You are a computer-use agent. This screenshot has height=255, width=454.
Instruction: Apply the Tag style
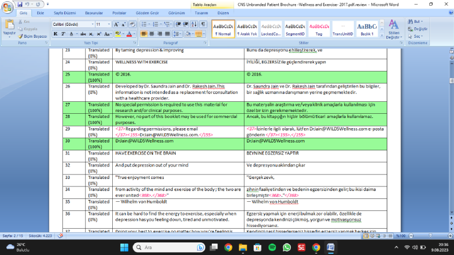(x=319, y=29)
